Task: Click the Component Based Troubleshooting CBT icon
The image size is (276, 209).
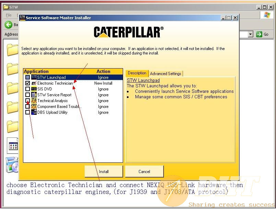Action: click(x=34, y=107)
